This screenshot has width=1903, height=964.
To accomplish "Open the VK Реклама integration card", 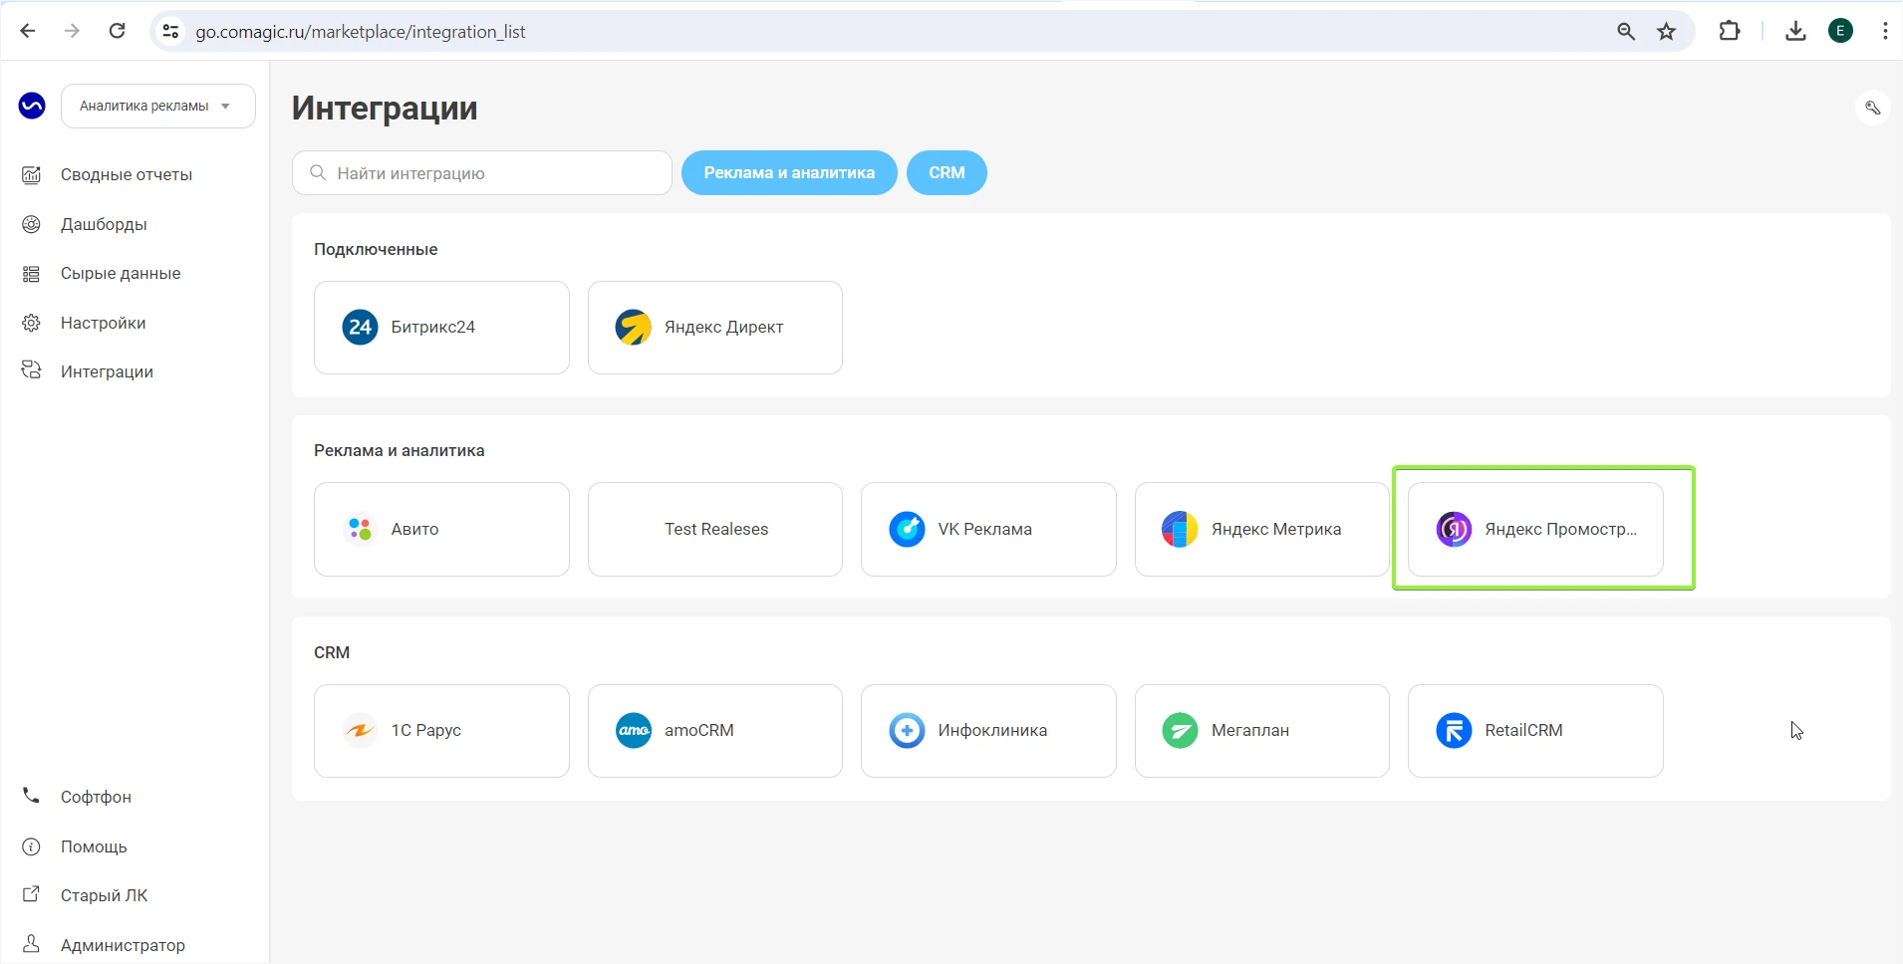I will coord(988,530).
